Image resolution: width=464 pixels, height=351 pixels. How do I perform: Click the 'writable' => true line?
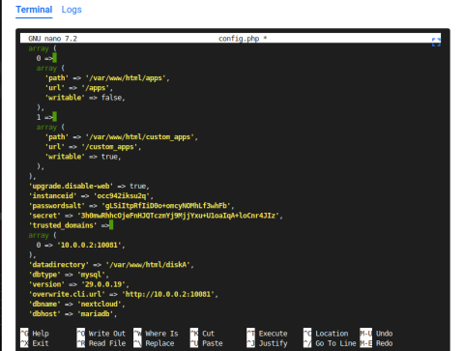tap(83, 157)
